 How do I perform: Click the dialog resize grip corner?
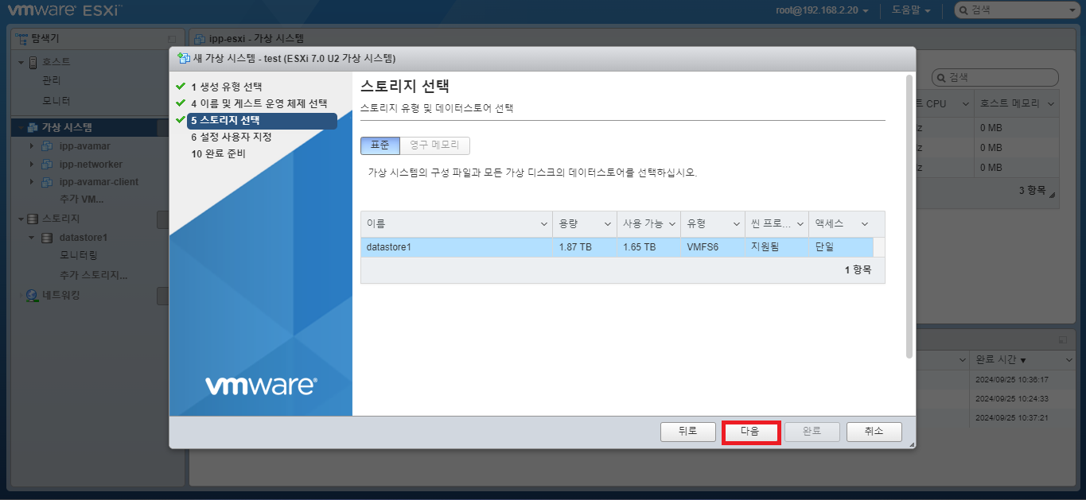point(911,444)
